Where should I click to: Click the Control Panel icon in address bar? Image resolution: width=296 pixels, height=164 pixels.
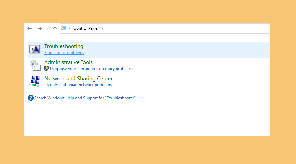63,28
